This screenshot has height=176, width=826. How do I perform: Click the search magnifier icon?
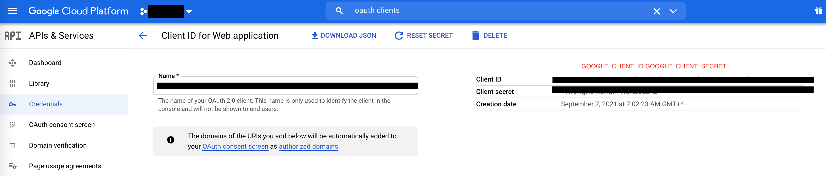[x=339, y=11]
